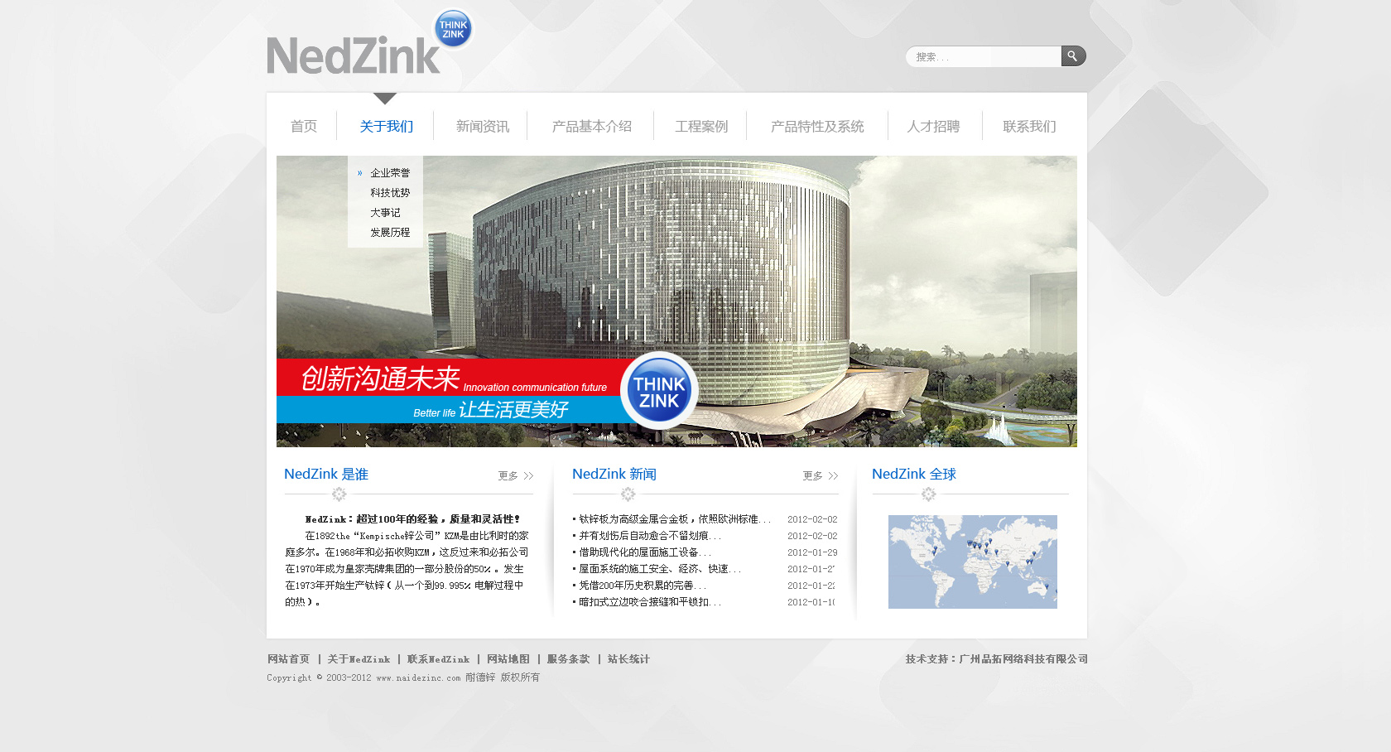Open the 产品基本介绍 menu item
The image size is (1391, 752).
(591, 126)
